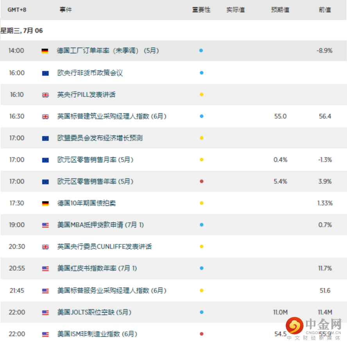Click the EU flag beside 欧元区零售销售年率
The image size is (347, 345).
(x=45, y=182)
